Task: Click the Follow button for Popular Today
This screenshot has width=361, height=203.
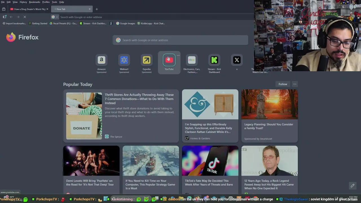Action: point(283,84)
